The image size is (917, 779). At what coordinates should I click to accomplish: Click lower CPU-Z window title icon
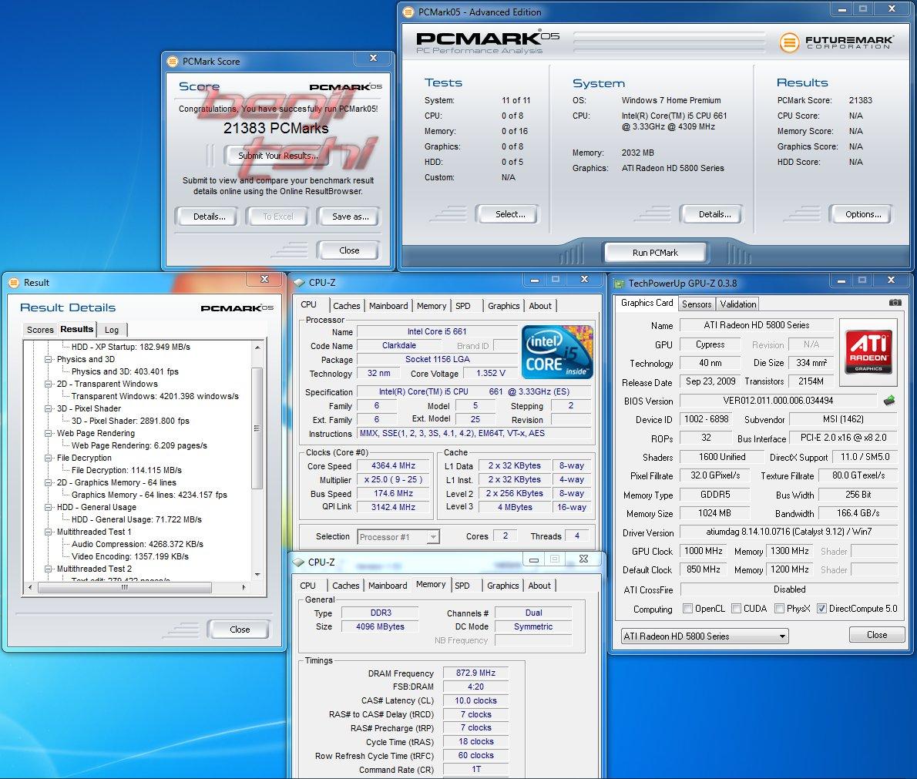coord(298,562)
